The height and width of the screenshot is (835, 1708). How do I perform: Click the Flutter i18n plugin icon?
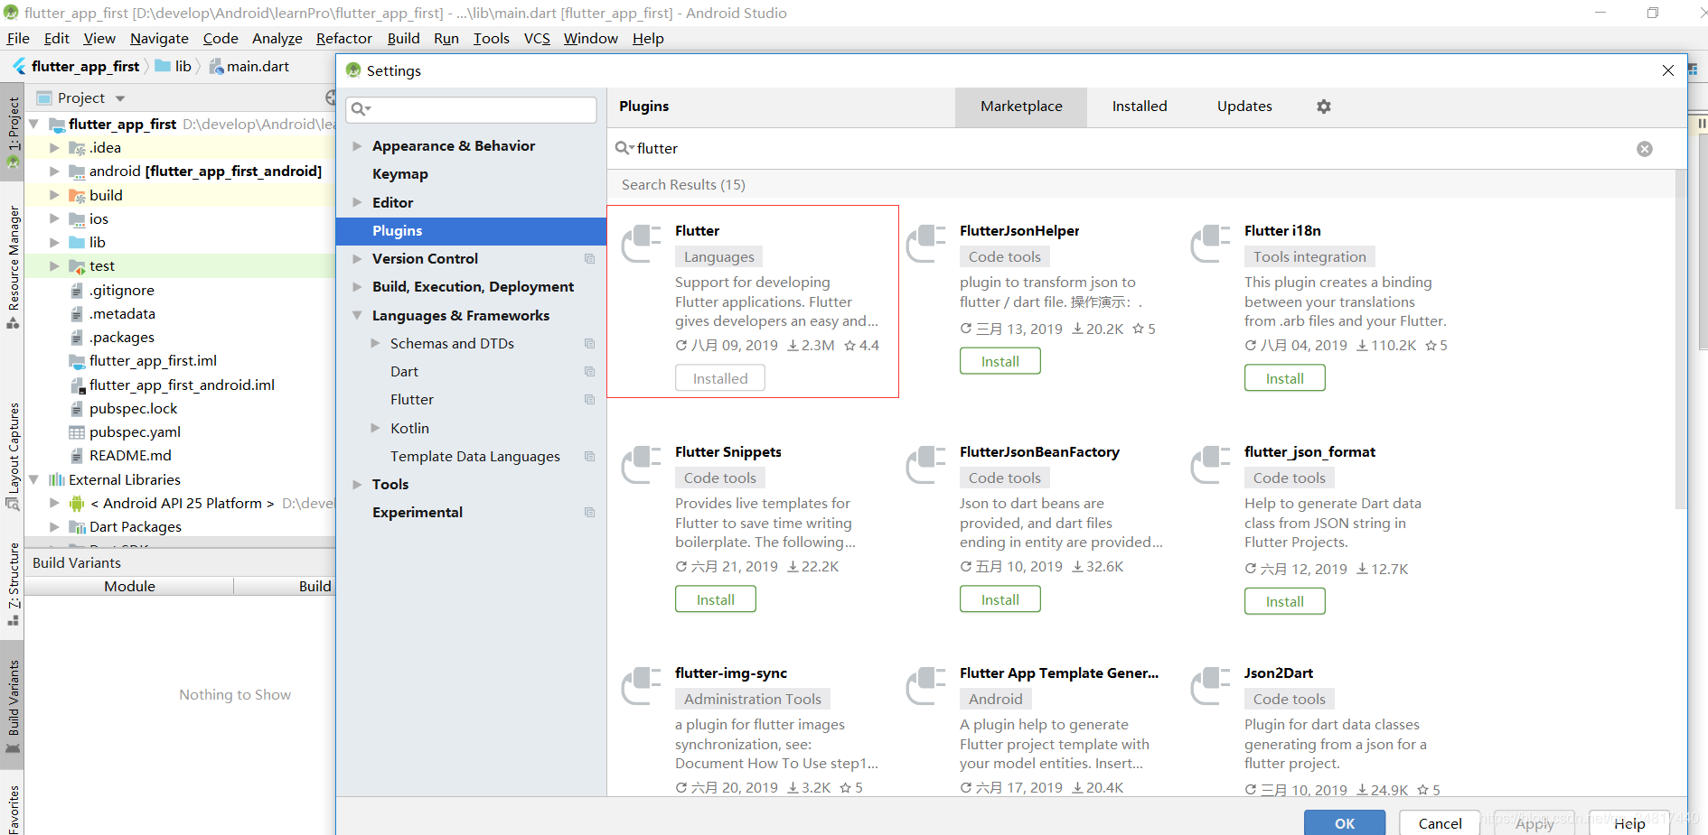click(x=1211, y=244)
